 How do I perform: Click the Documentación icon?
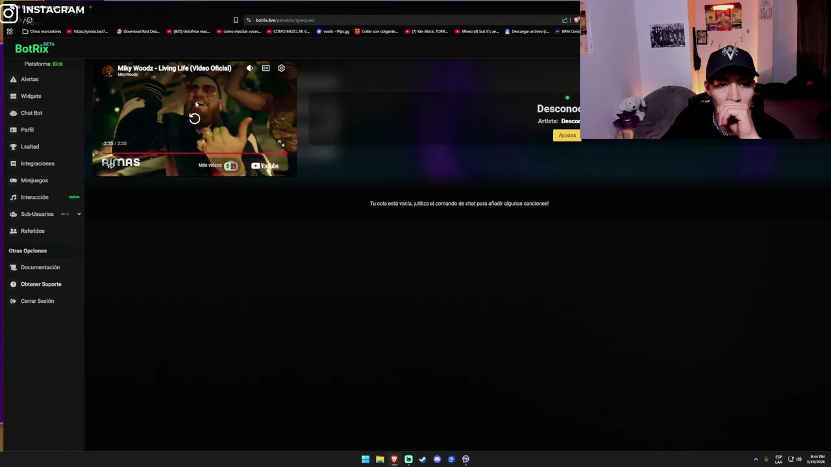coord(13,267)
